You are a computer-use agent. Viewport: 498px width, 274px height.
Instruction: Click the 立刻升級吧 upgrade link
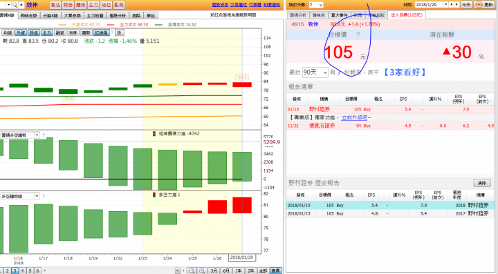pyautogui.click(x=354, y=117)
